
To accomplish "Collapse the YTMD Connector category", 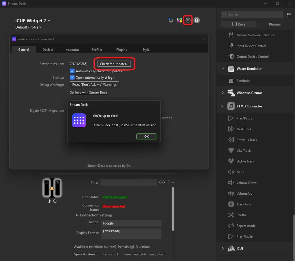I will [223, 106].
